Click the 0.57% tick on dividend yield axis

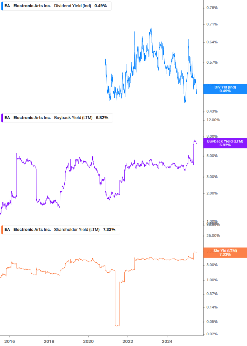click(212, 62)
